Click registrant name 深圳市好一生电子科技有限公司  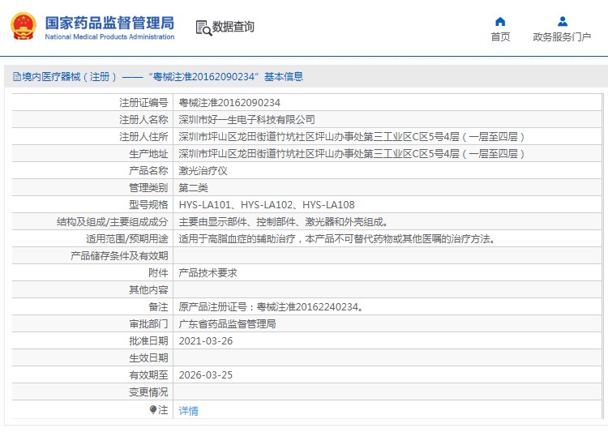pyautogui.click(x=246, y=120)
